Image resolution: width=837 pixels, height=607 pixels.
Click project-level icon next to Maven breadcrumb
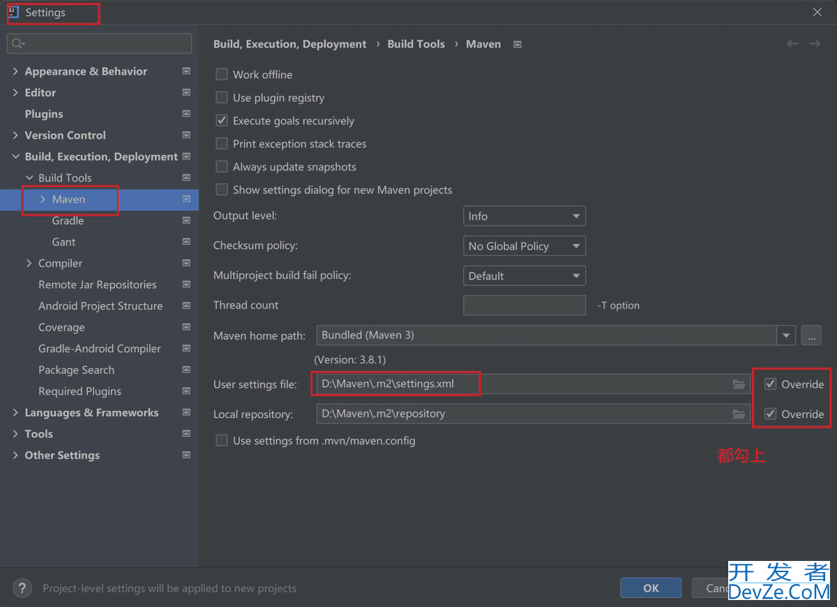[518, 45]
